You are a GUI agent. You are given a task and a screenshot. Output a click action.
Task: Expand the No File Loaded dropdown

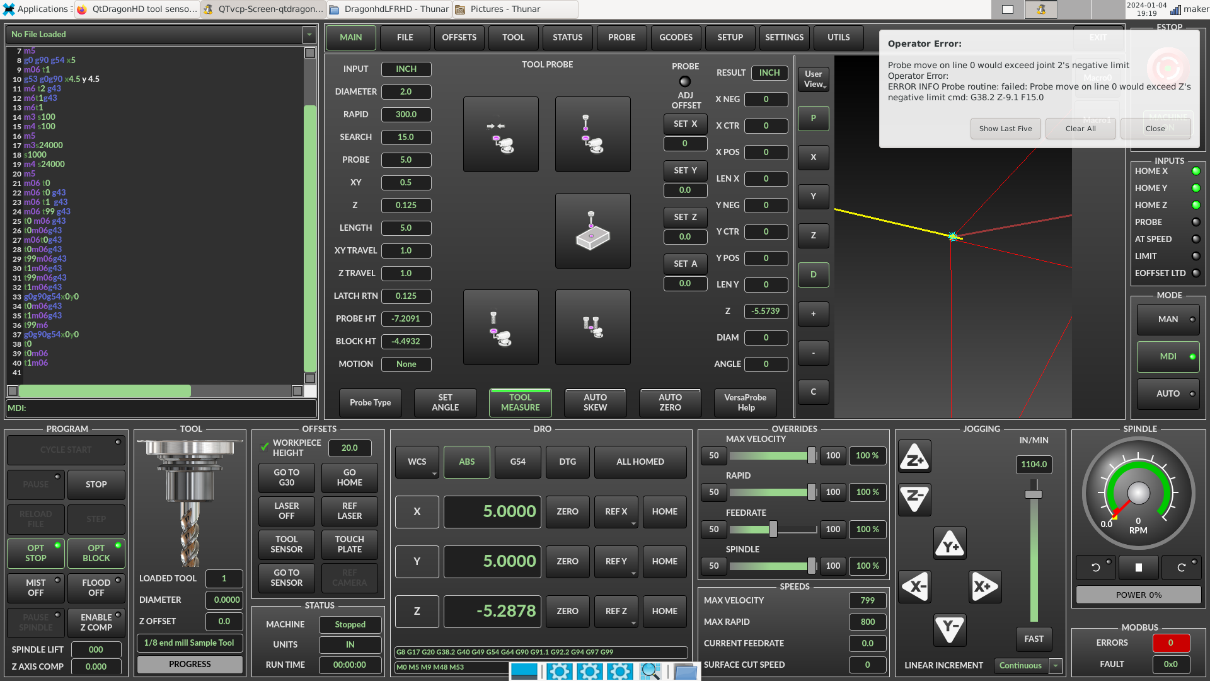point(309,35)
